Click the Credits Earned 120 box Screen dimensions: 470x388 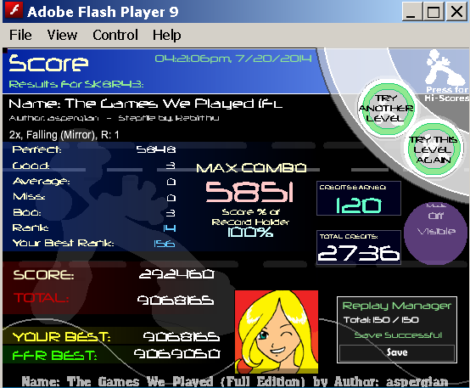[359, 199]
